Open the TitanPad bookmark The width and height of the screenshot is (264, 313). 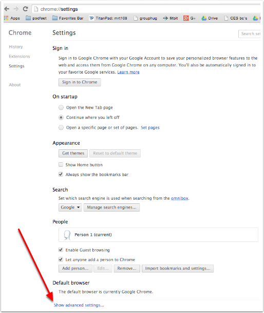click(x=108, y=18)
